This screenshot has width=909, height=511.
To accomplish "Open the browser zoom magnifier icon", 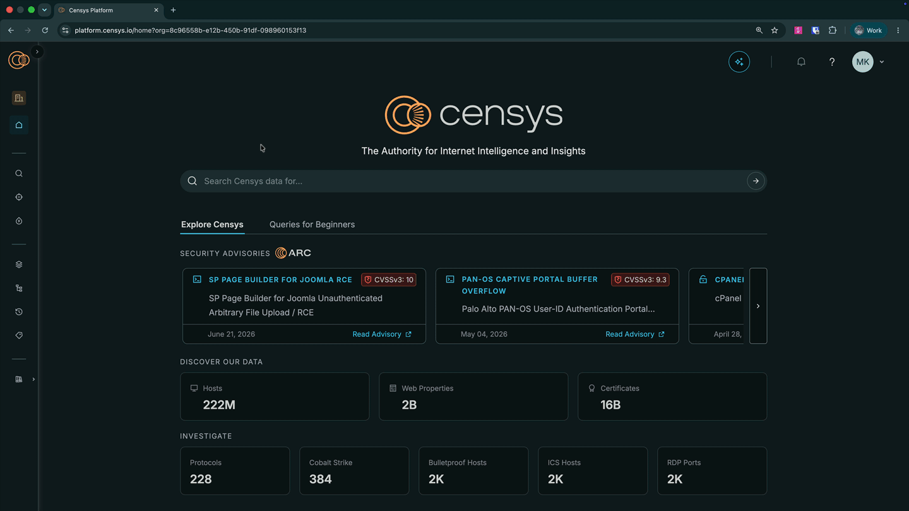I will [759, 30].
